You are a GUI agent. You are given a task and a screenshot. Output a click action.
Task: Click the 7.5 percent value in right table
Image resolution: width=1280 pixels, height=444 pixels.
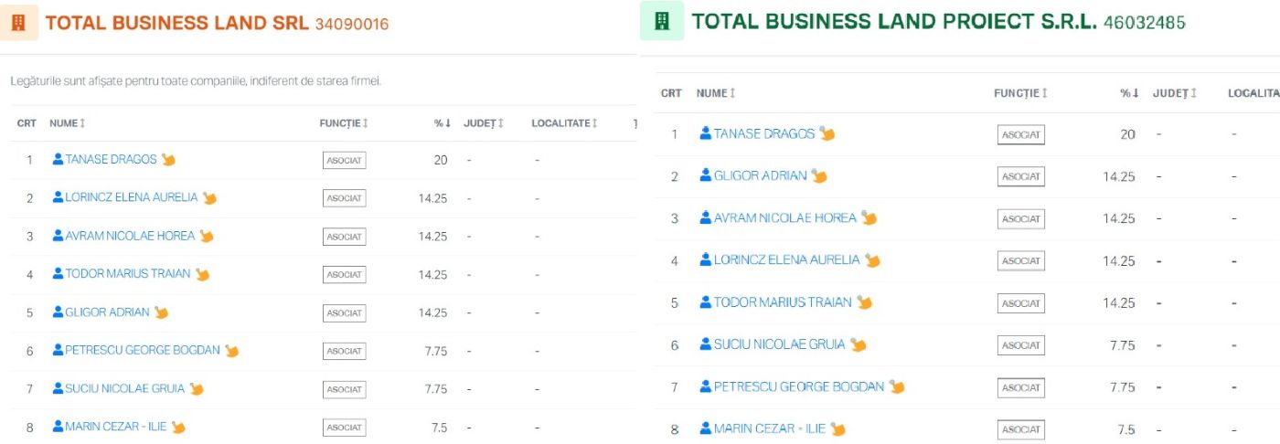[1126, 429]
